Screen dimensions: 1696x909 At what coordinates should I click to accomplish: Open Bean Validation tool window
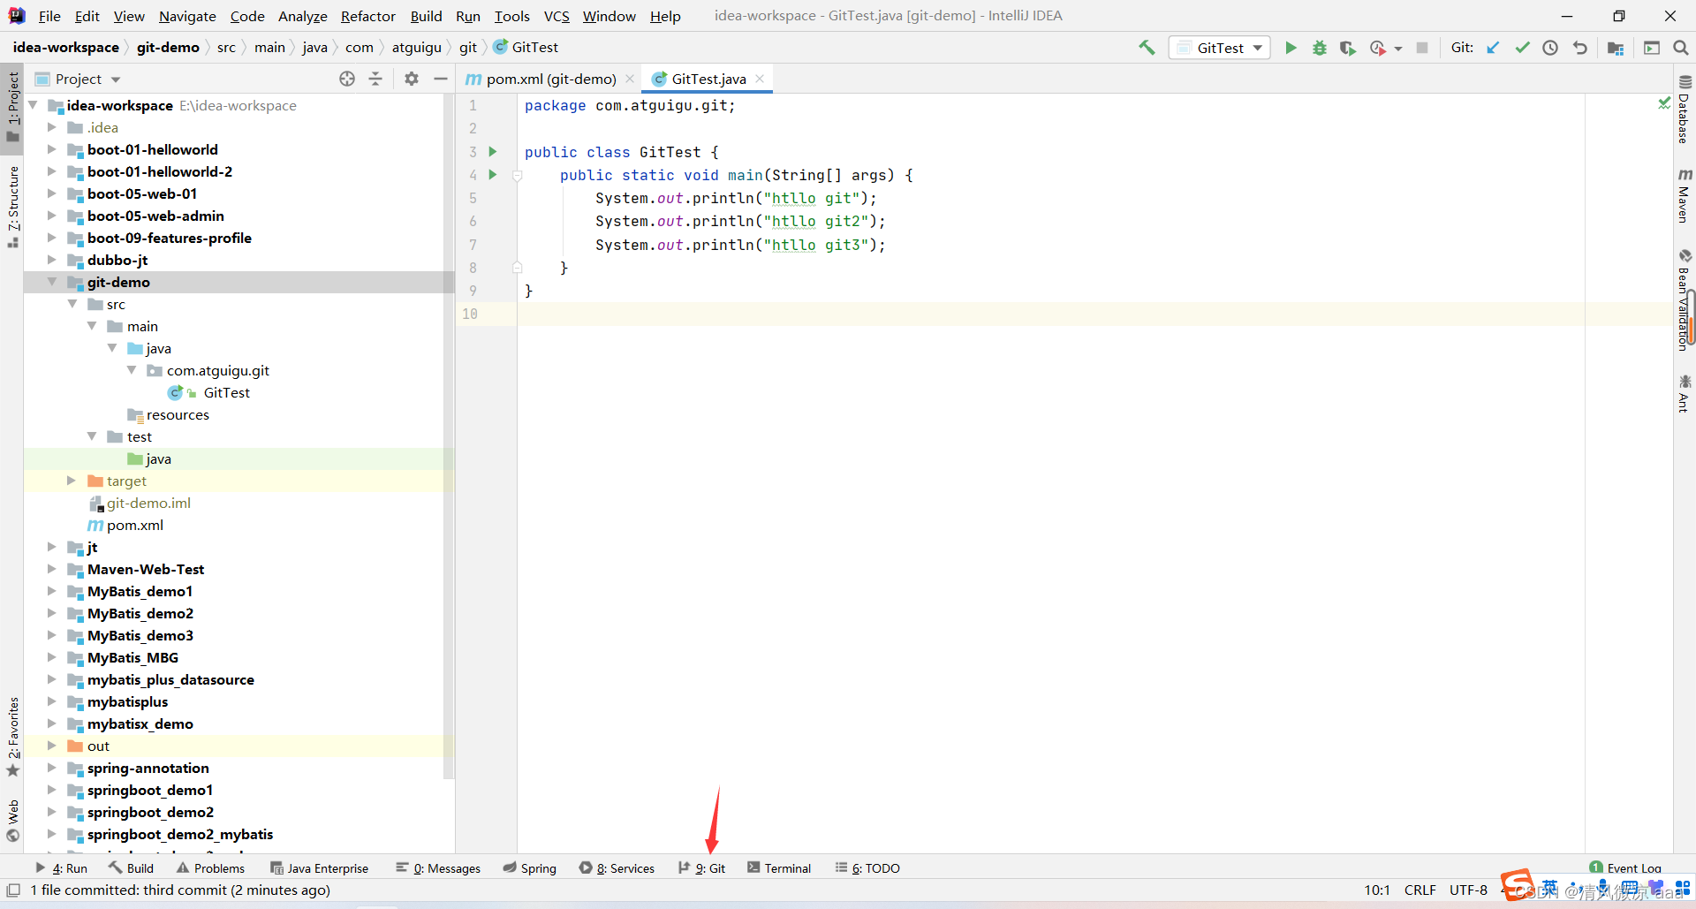click(1685, 300)
